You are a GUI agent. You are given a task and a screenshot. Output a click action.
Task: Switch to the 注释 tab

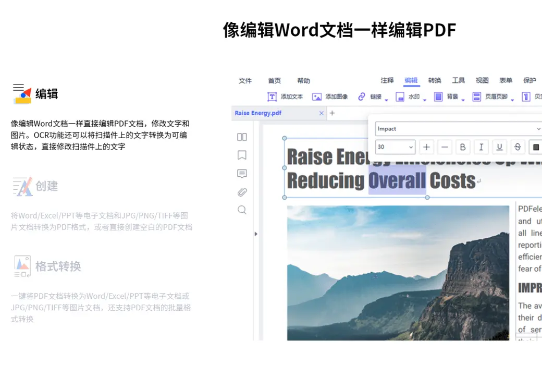tap(387, 80)
